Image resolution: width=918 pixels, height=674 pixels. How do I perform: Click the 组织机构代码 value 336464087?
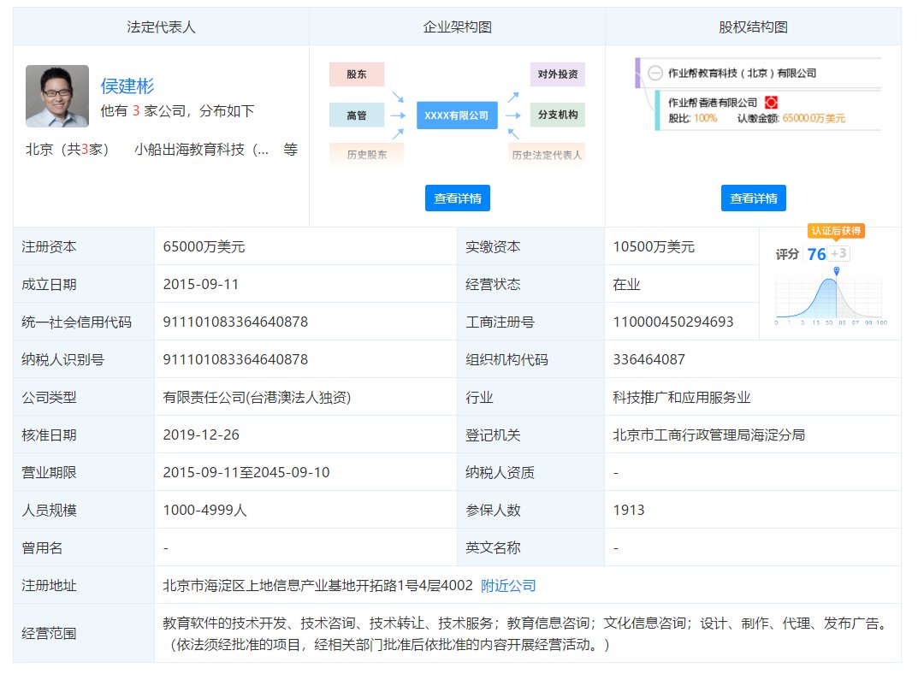coord(649,359)
